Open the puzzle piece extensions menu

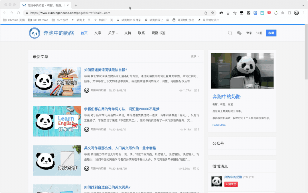tap(283, 13)
